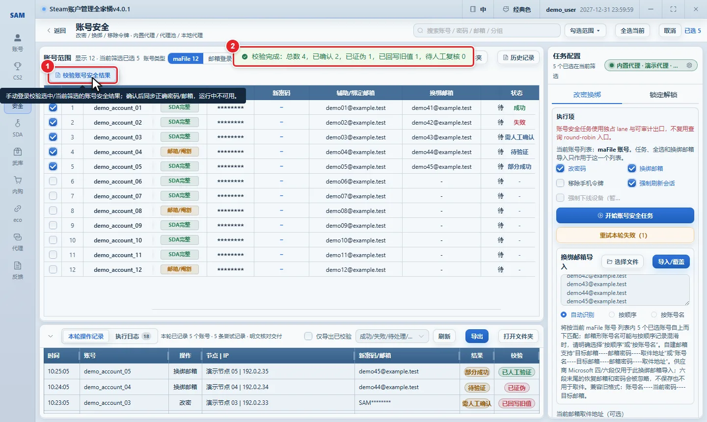Toggle 强制刷新会话 checkbox
The height and width of the screenshot is (422, 707).
click(x=632, y=183)
